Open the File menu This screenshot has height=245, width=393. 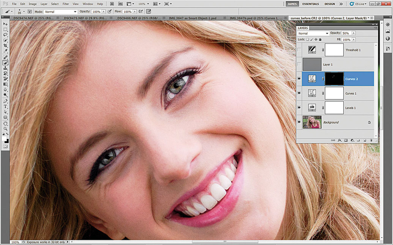(14, 4)
